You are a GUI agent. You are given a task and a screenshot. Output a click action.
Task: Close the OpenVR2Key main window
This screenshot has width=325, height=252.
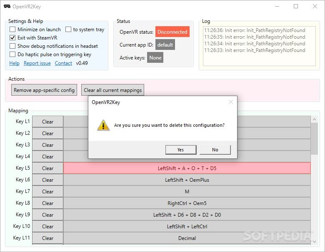click(x=315, y=6)
